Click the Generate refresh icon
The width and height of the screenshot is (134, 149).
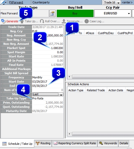coord(3,21)
